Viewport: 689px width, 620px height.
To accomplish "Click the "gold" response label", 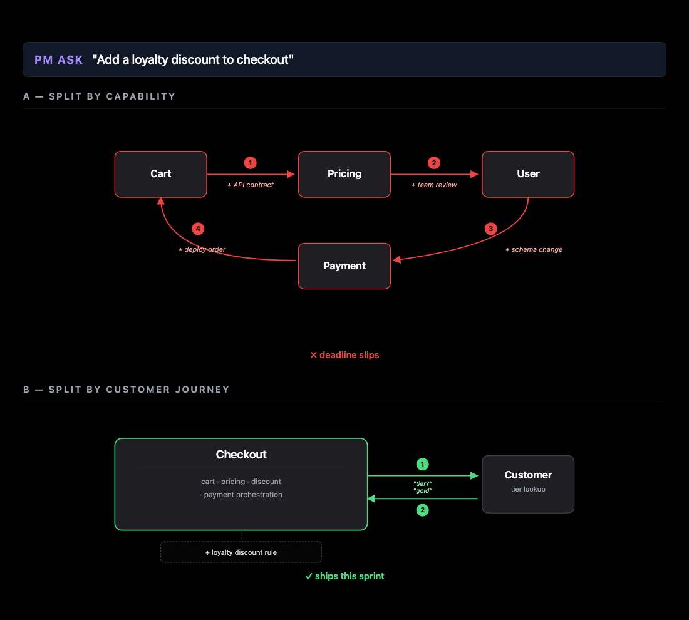I will [423, 490].
